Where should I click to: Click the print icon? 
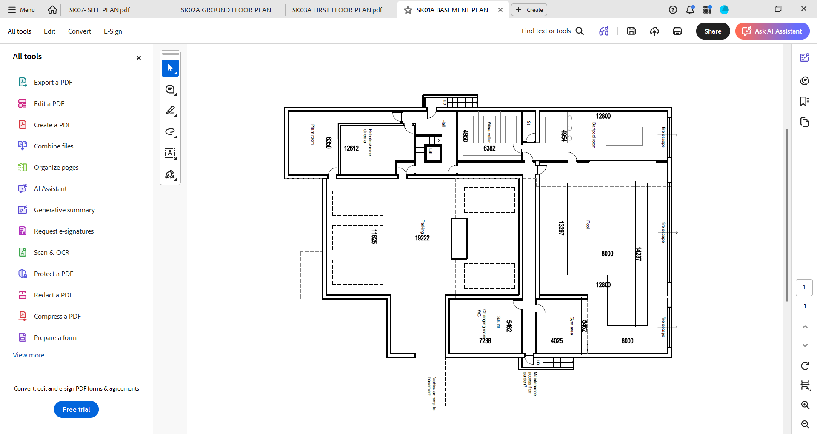[677, 31]
